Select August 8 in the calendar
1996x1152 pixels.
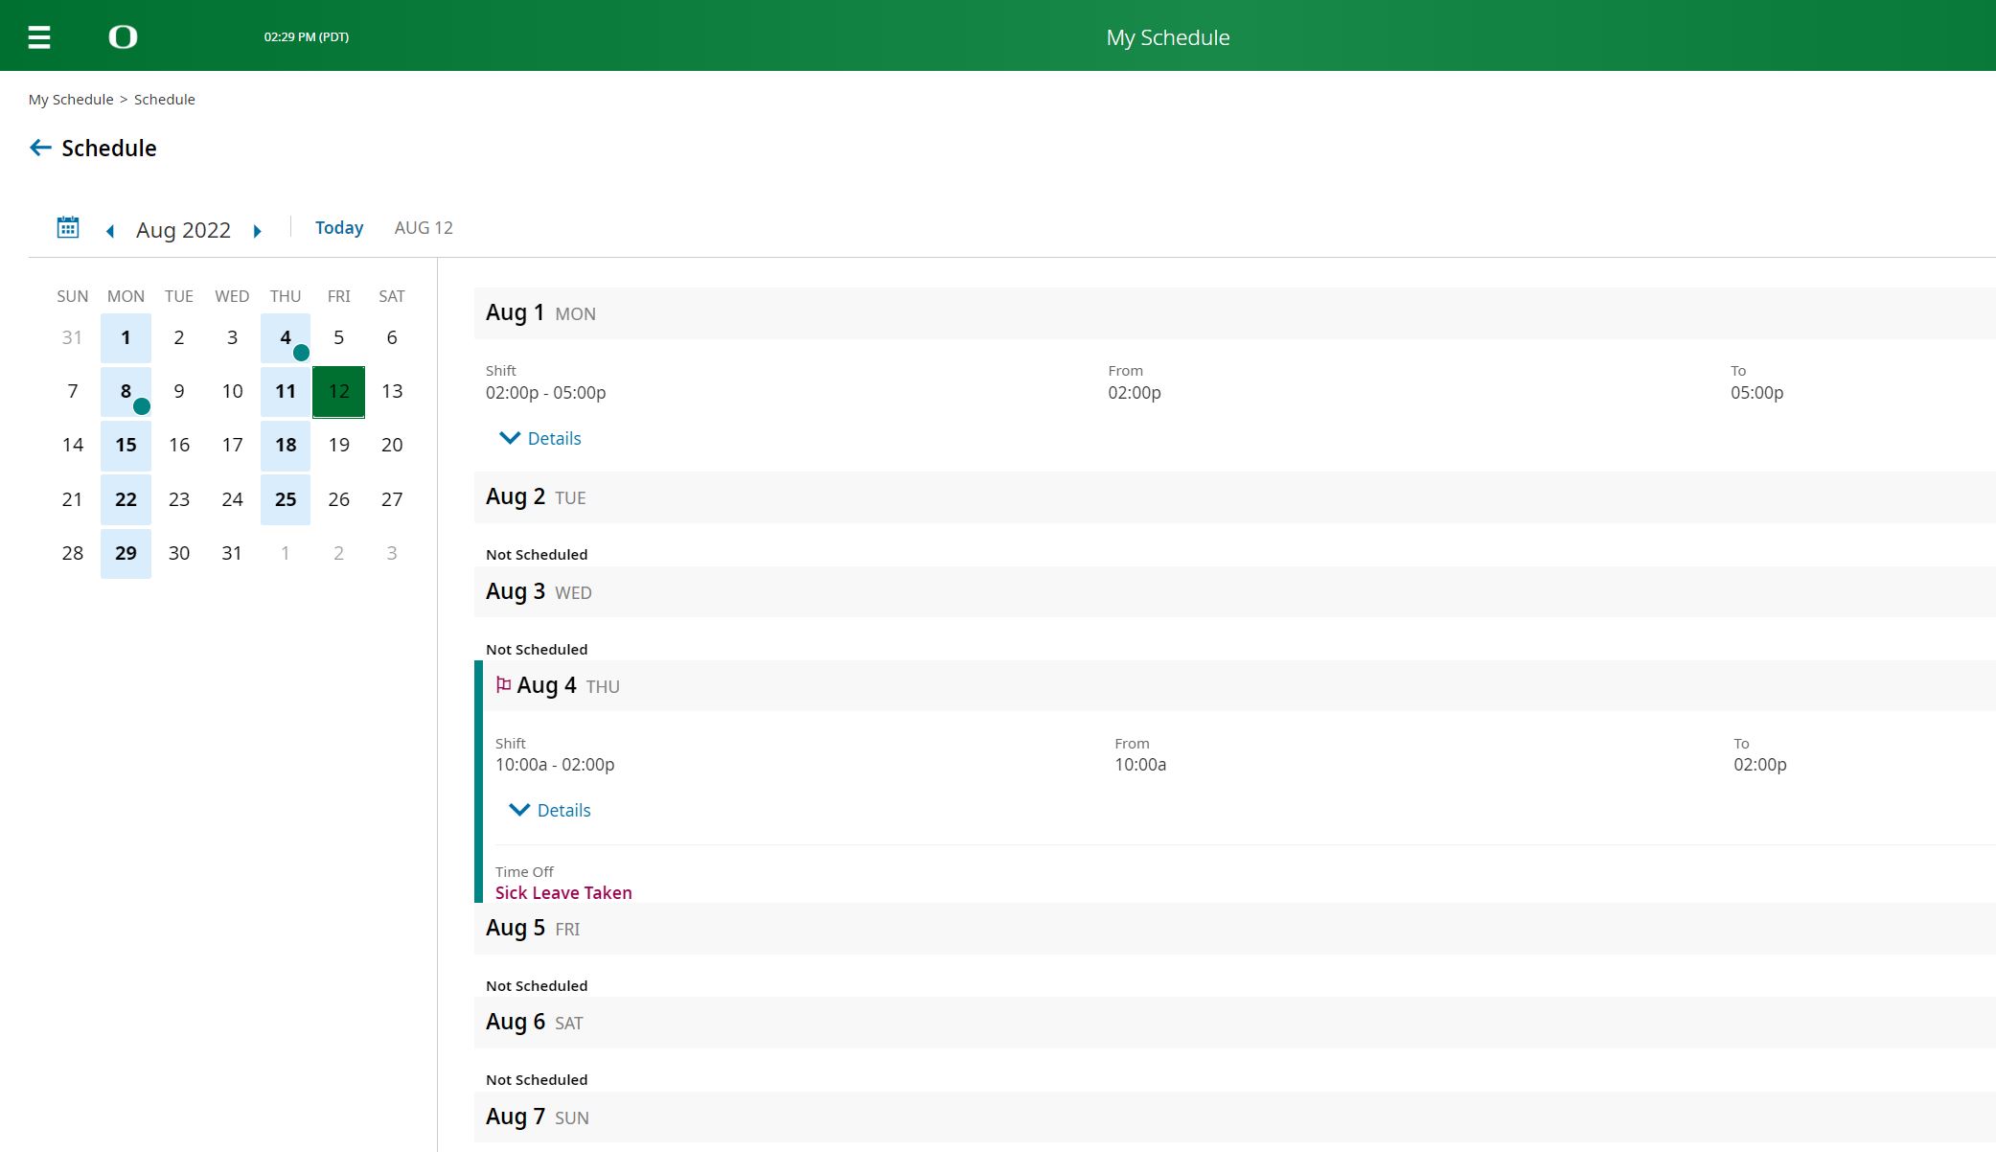click(126, 392)
